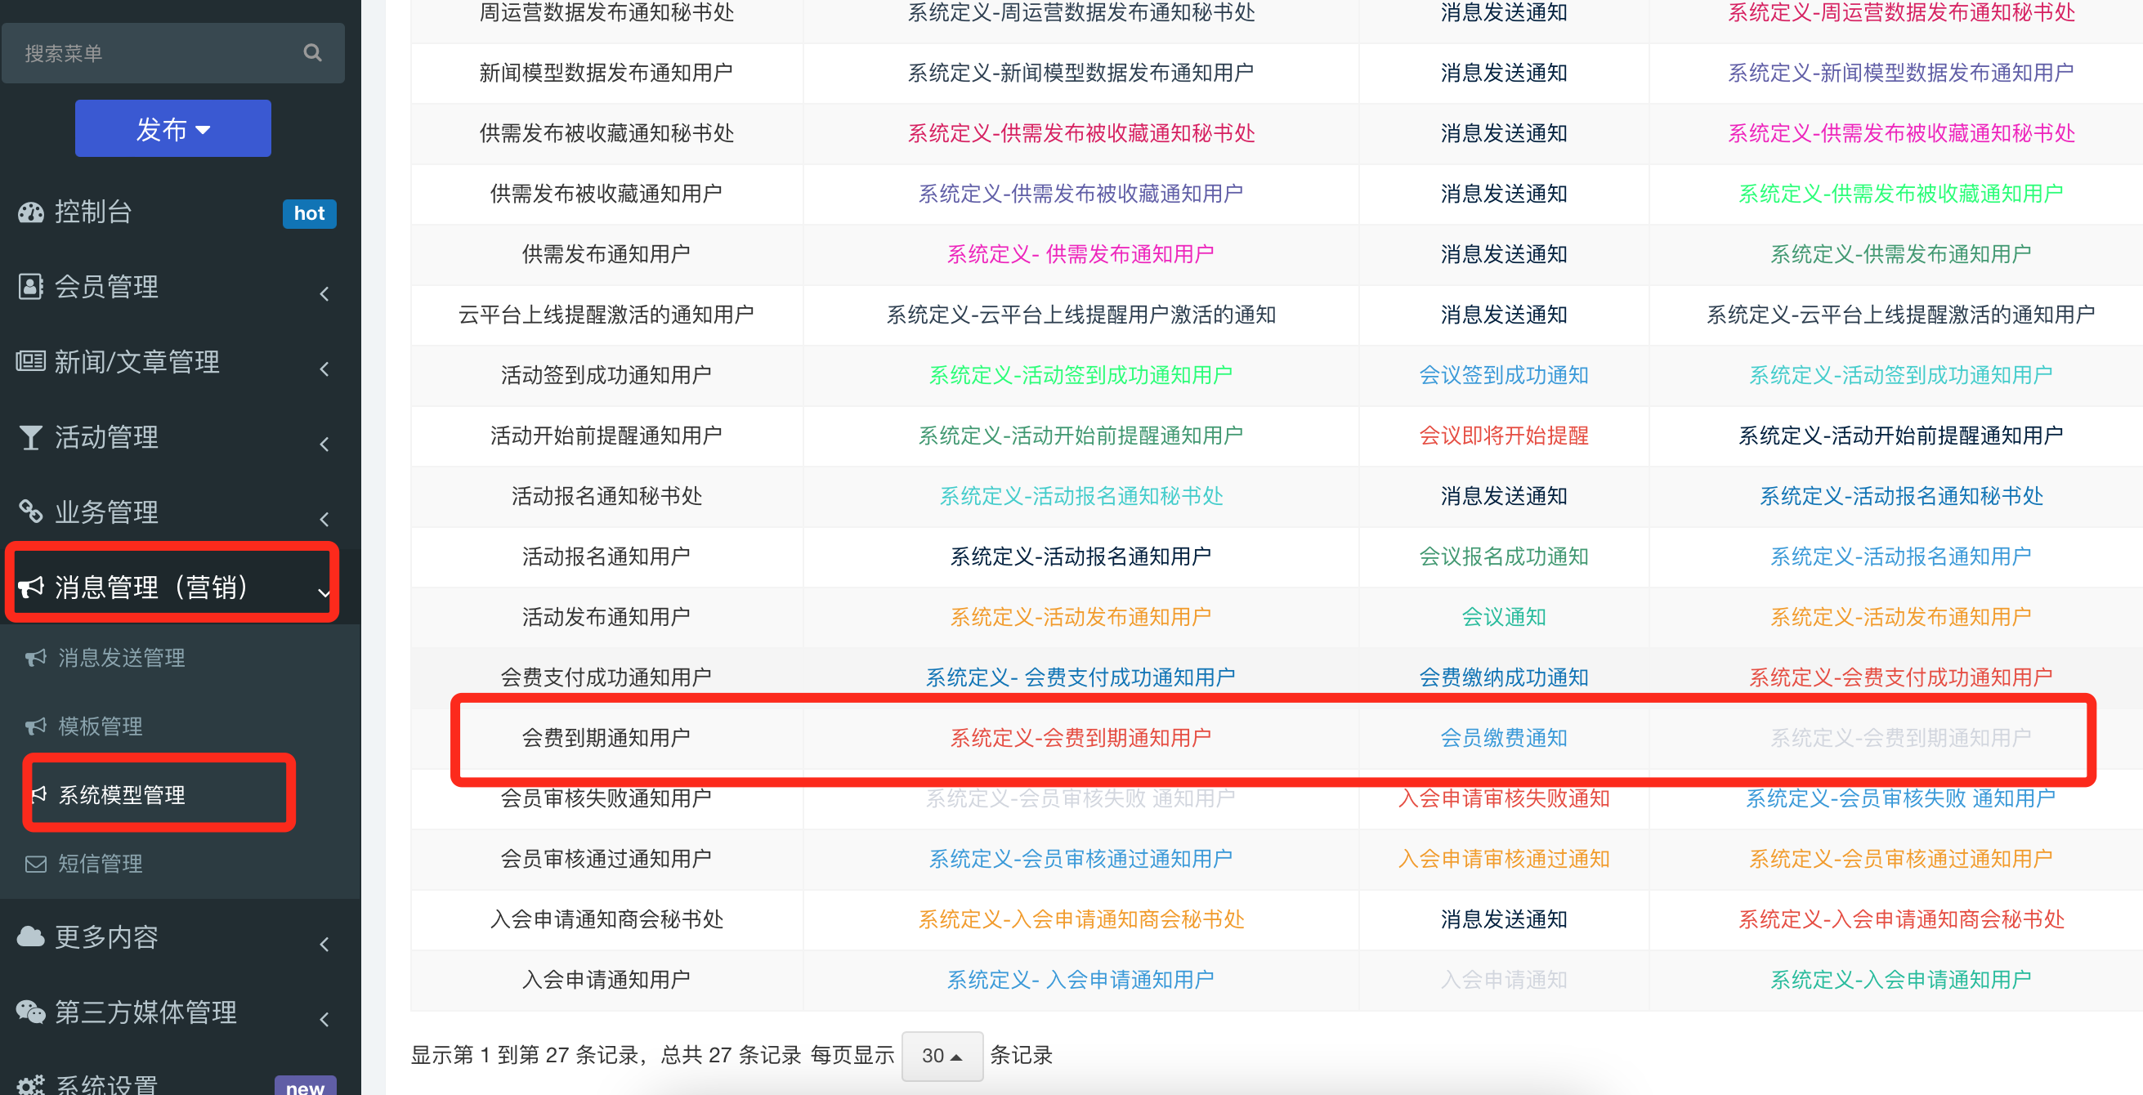The width and height of the screenshot is (2143, 1095).
Task: Click the envelope icon beside 短信管理
Action: (x=36, y=864)
